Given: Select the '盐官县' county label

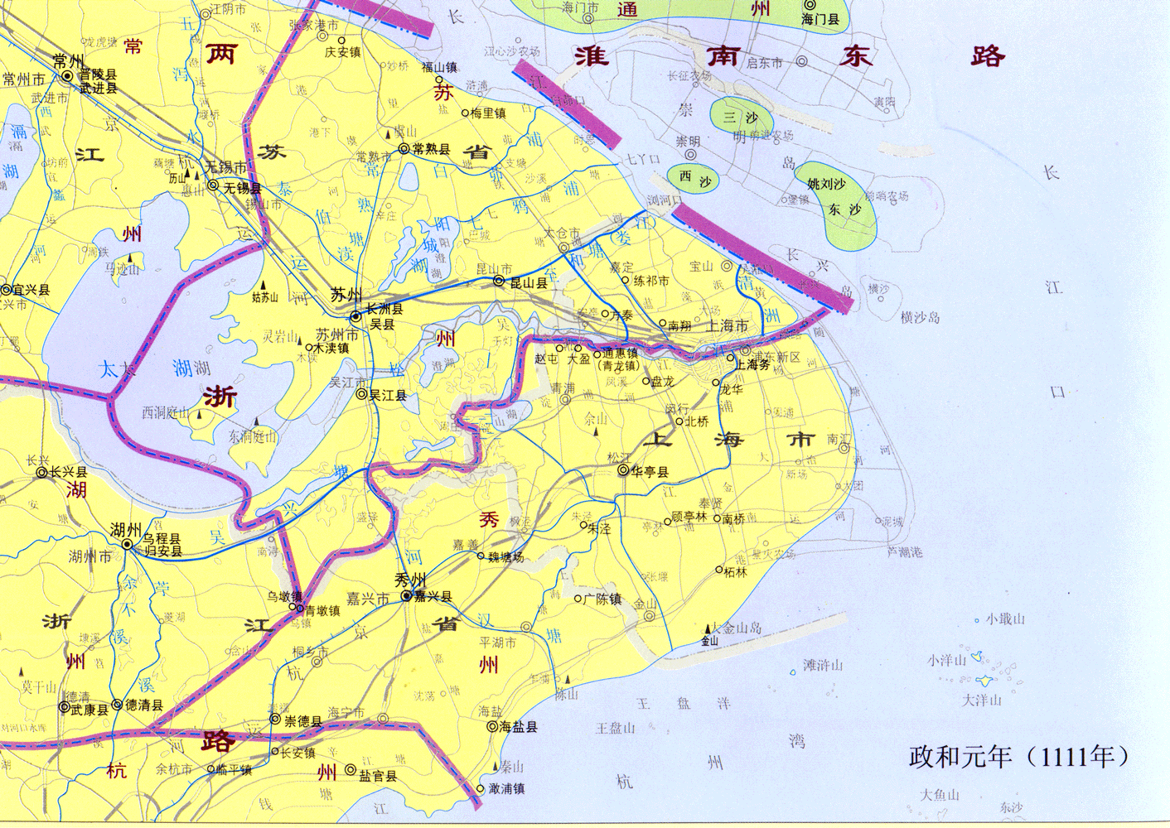Looking at the screenshot, I should (377, 776).
